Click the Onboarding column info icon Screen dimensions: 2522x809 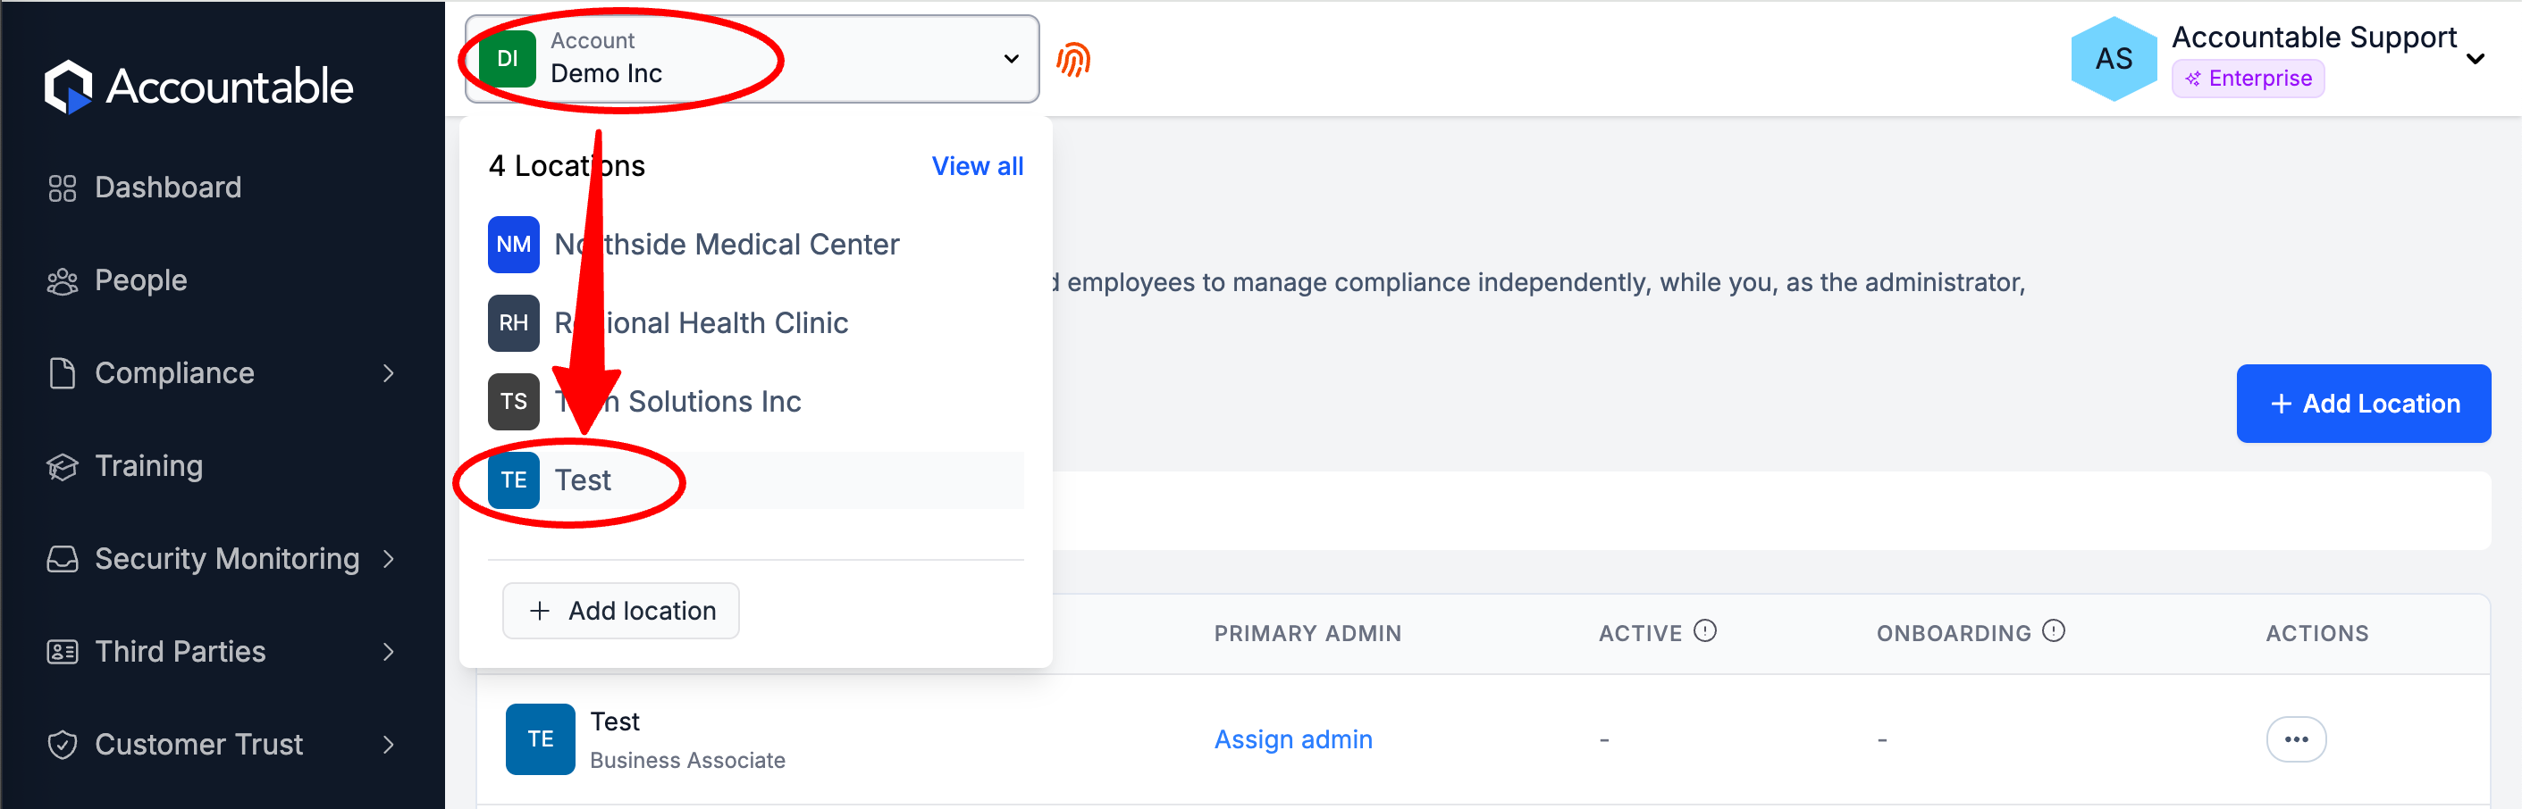click(x=2053, y=631)
